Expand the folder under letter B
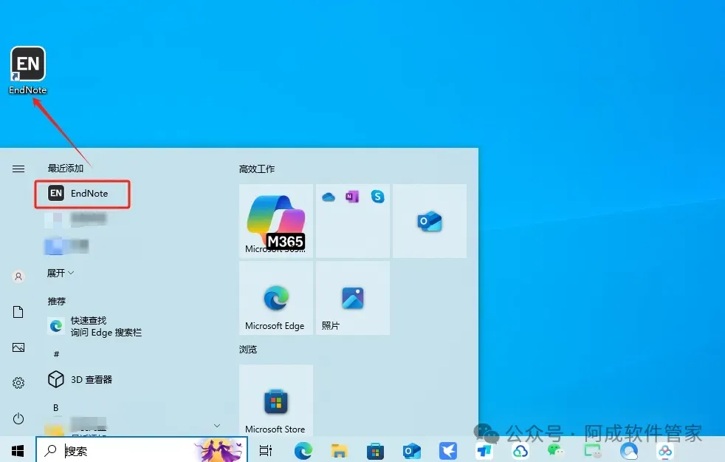This screenshot has height=462, width=725. click(x=217, y=426)
